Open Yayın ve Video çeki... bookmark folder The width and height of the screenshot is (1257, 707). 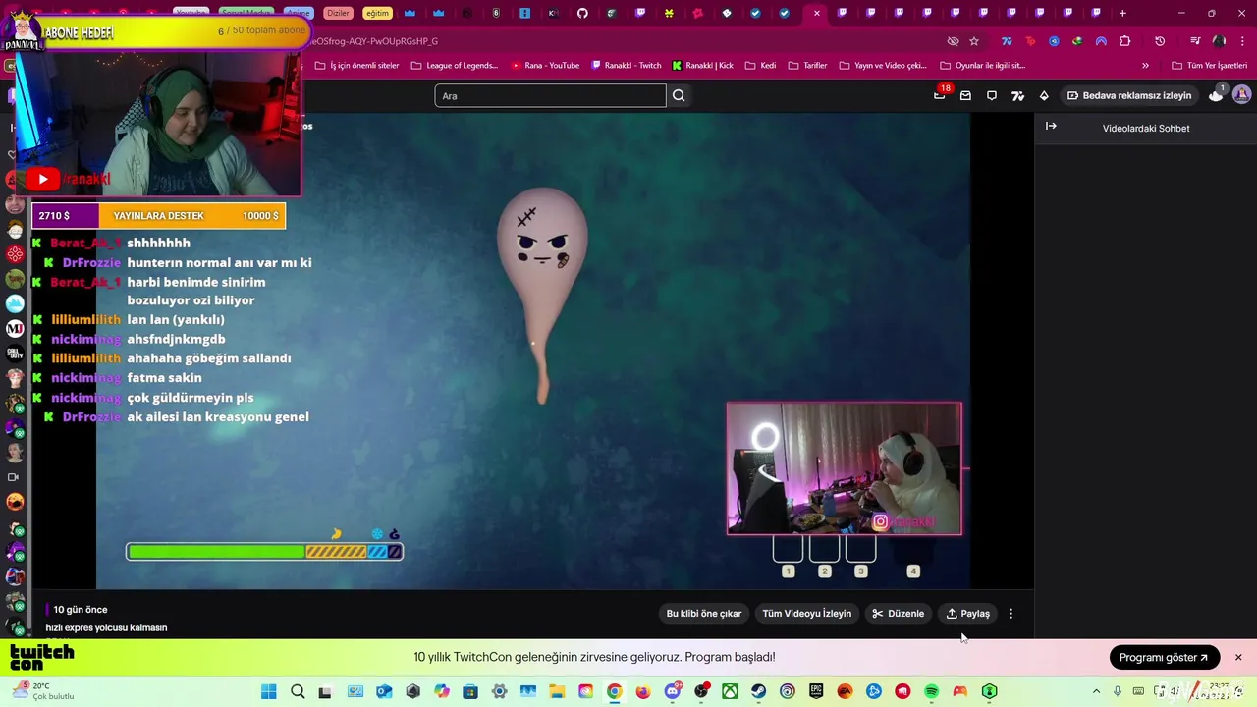tap(883, 66)
